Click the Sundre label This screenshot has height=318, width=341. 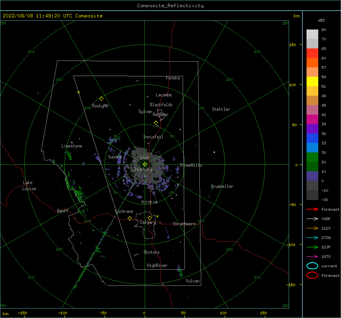tap(115, 157)
